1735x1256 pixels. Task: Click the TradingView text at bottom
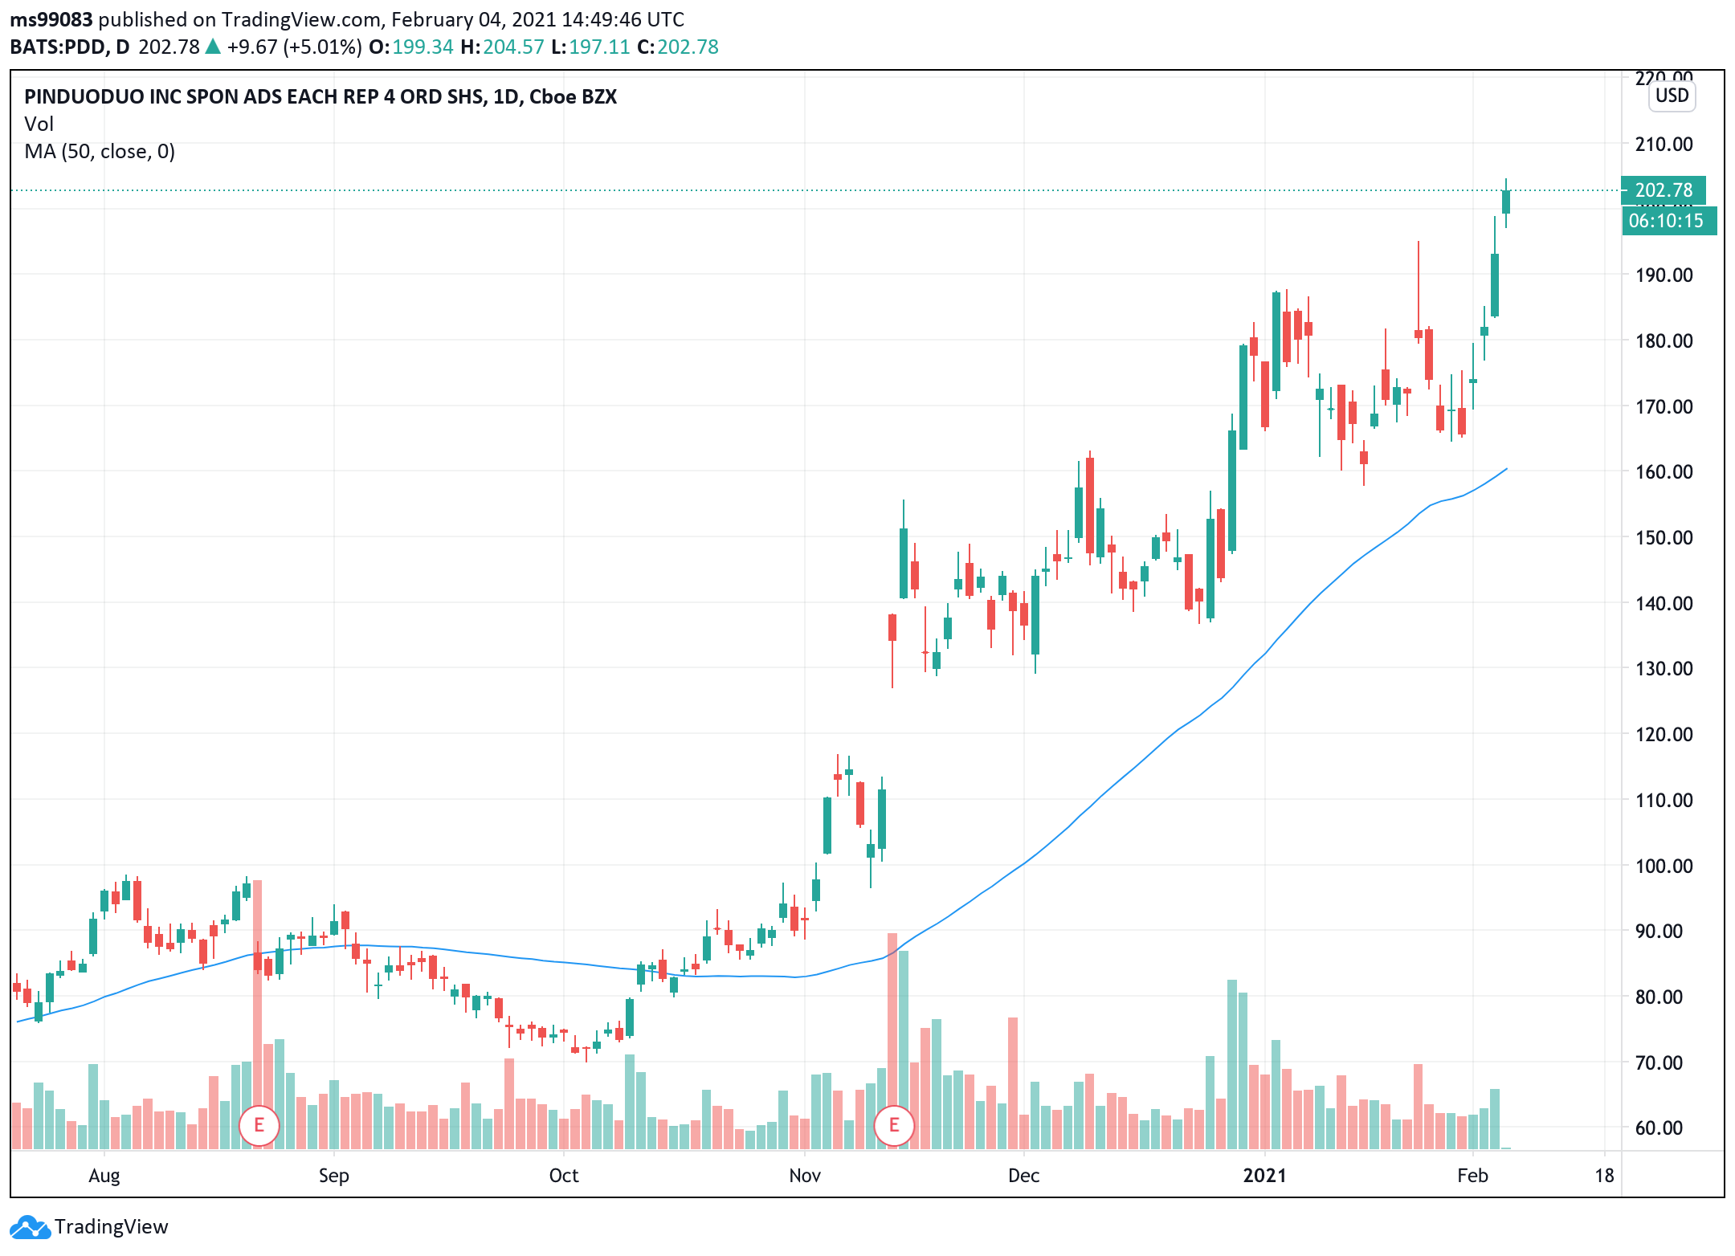tap(111, 1227)
